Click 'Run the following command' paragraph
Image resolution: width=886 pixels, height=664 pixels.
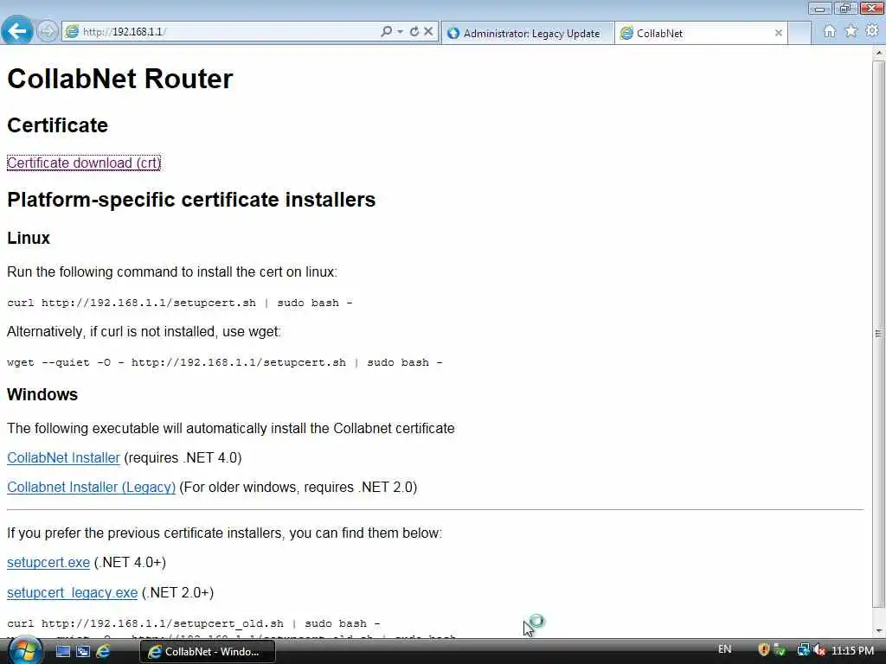[172, 272]
